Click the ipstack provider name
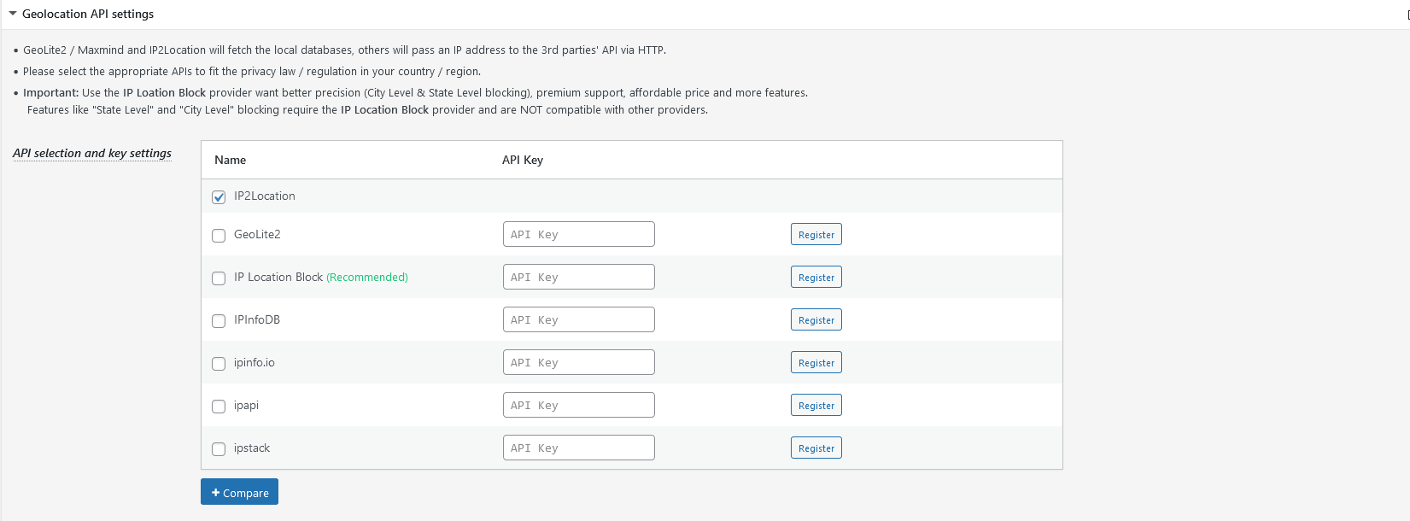This screenshot has height=521, width=1410. (252, 448)
